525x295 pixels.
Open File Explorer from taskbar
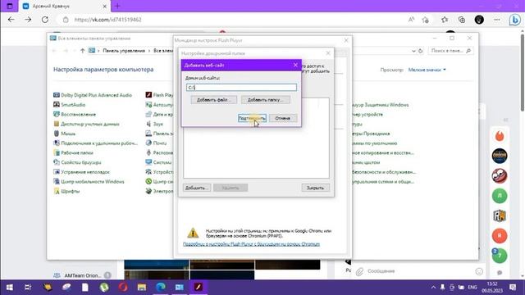coord(142,288)
